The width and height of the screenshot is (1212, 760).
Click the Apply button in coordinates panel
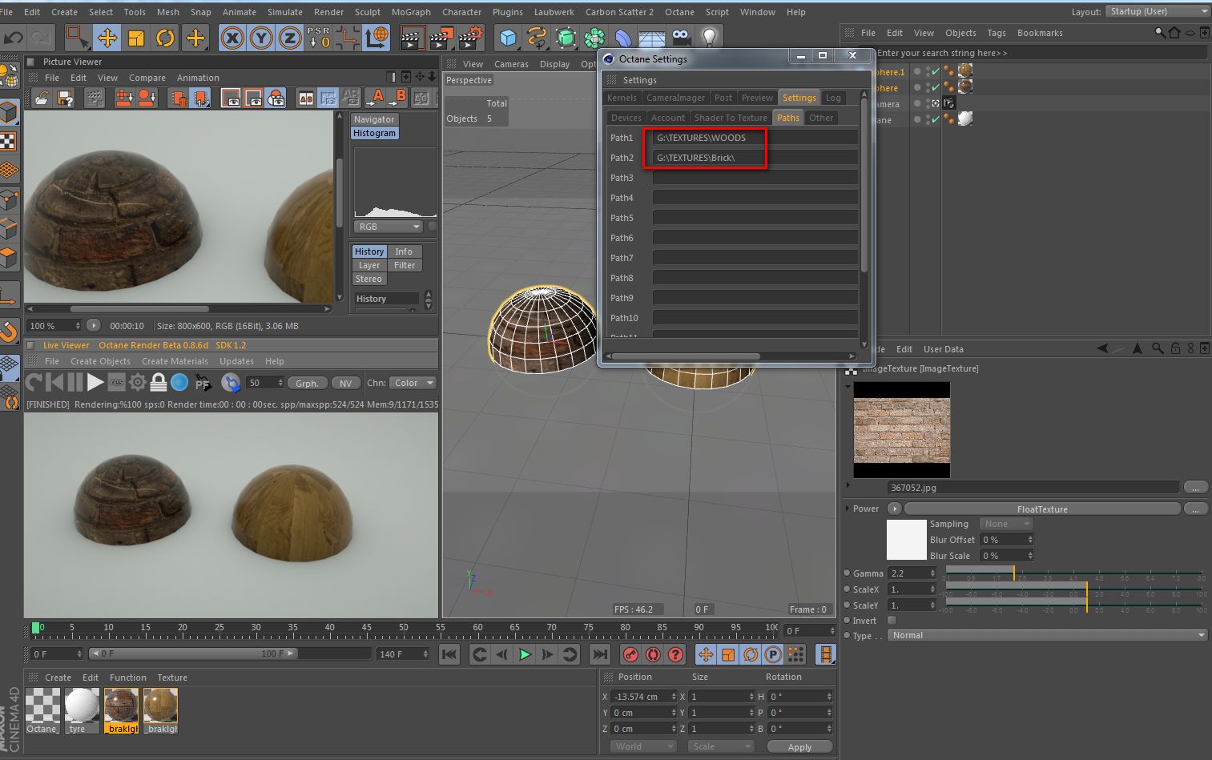pyautogui.click(x=799, y=746)
